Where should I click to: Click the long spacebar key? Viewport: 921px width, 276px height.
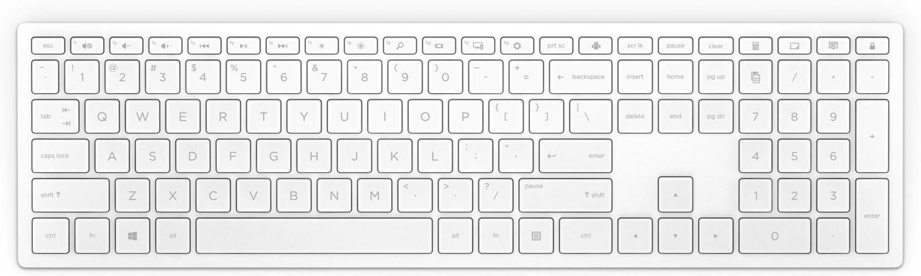point(314,235)
